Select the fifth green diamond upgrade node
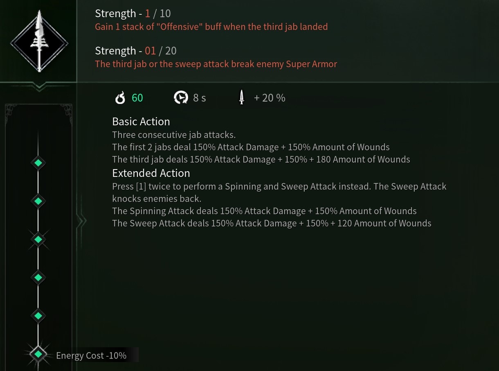 (x=38, y=316)
